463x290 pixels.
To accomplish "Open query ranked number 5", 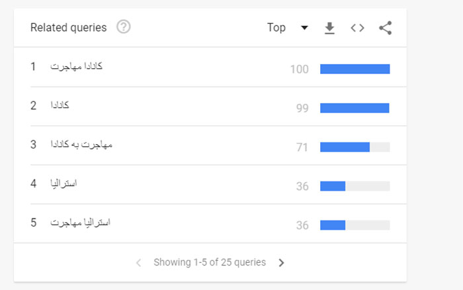I will [x=80, y=222].
